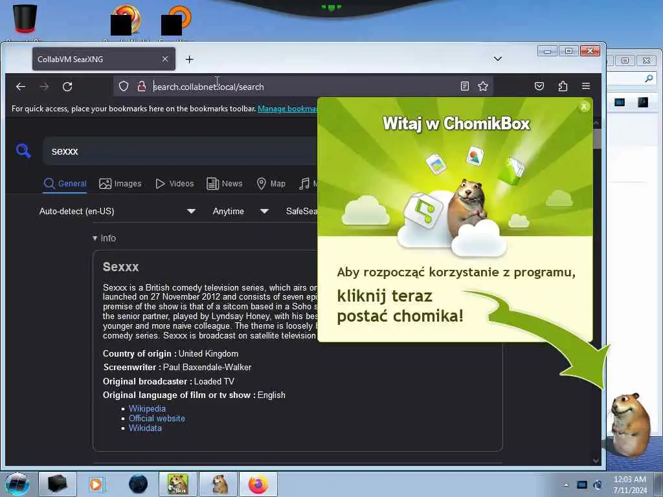The image size is (663, 497).
Task: Open a new tab with plus icon
Action: (190, 59)
